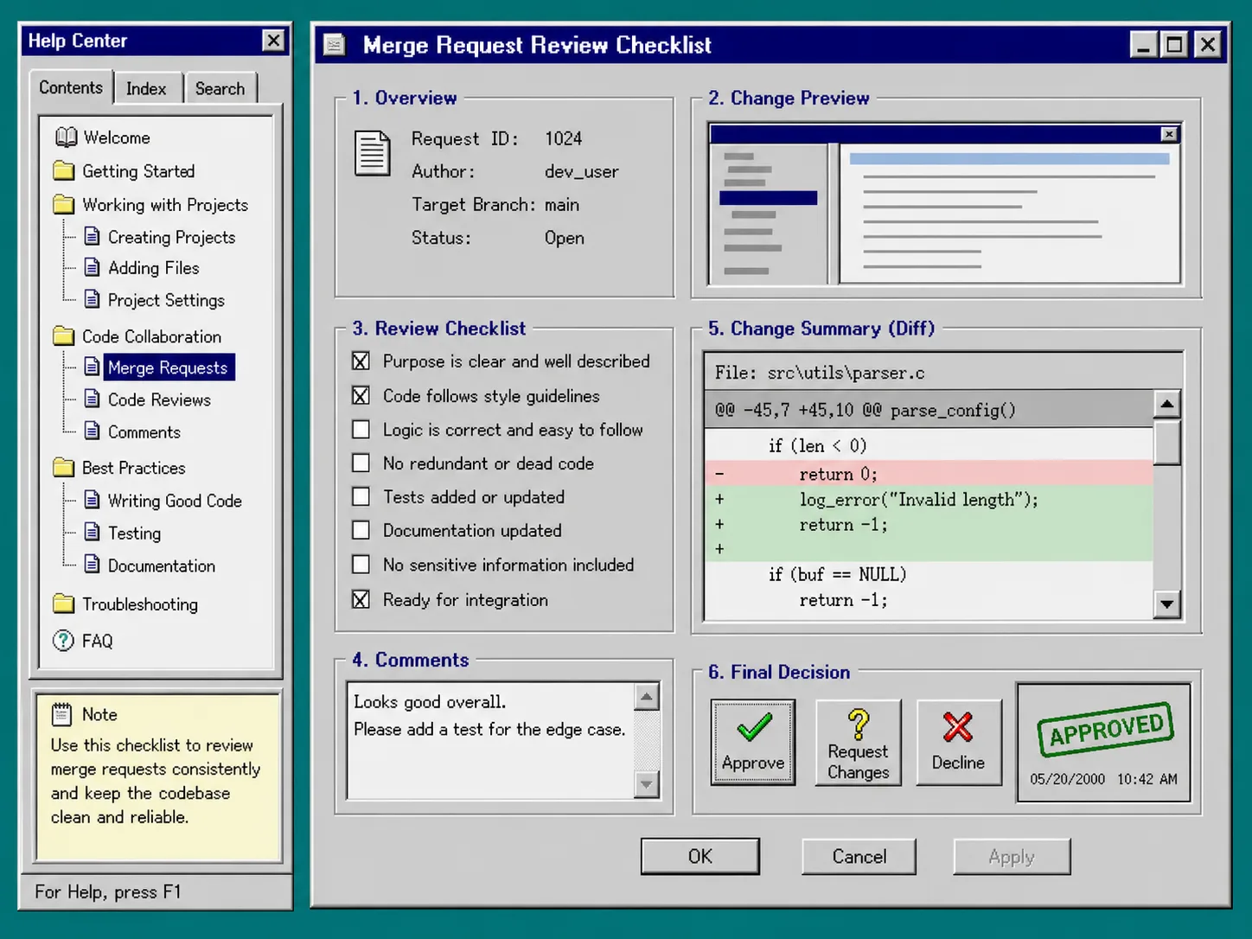
Task: Click the removed line 'return 0;'
Action: [x=929, y=473]
